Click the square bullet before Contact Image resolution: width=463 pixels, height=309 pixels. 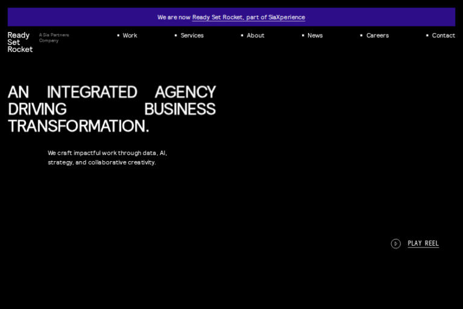[427, 36]
